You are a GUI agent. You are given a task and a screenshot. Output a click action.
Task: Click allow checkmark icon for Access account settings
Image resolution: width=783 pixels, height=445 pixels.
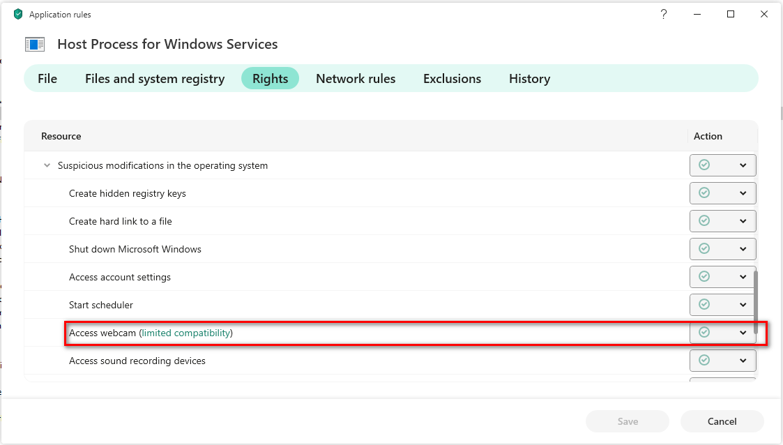(704, 277)
